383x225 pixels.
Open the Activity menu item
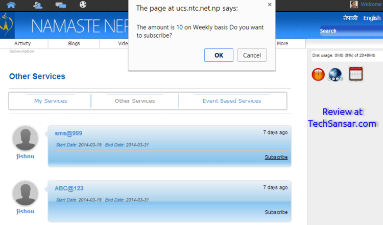pyautogui.click(x=22, y=43)
